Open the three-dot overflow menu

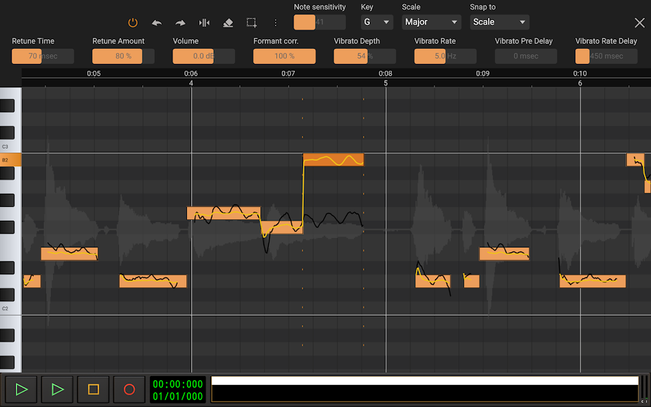tap(275, 23)
